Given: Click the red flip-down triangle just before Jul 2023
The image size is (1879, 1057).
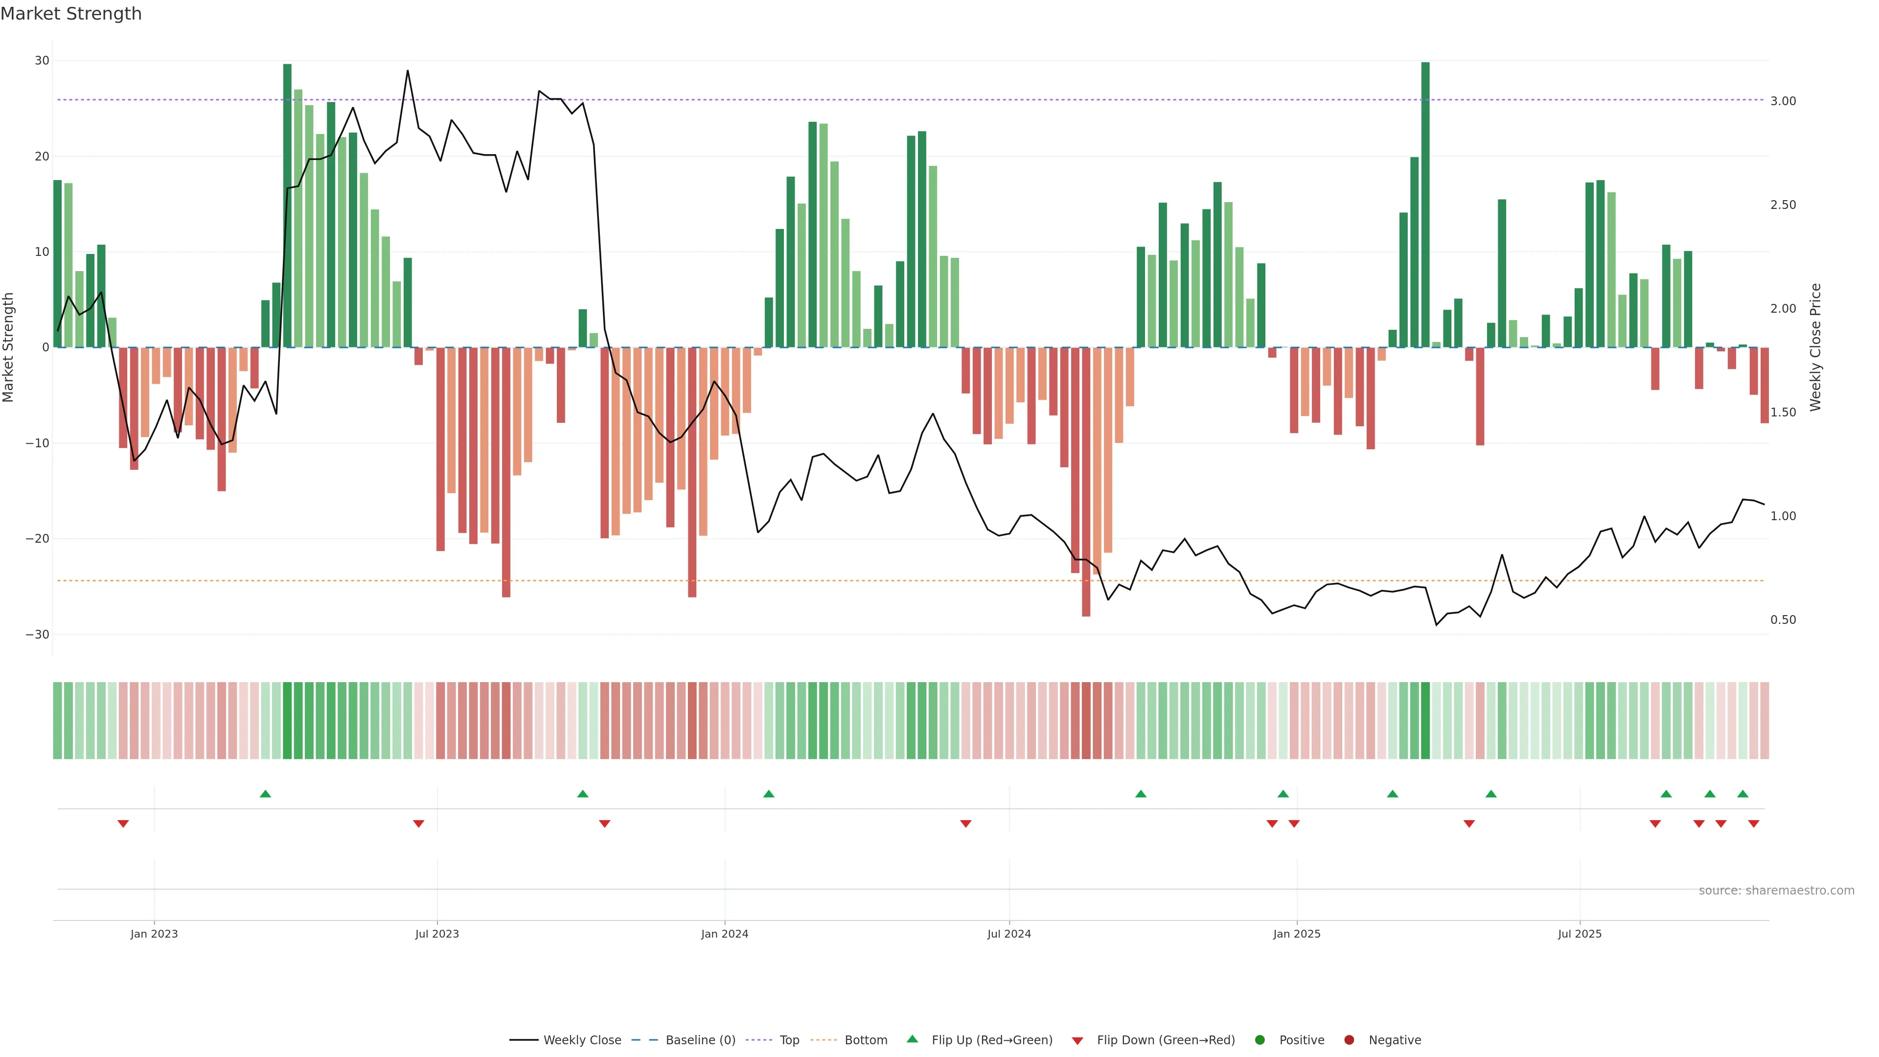Looking at the screenshot, I should (419, 824).
